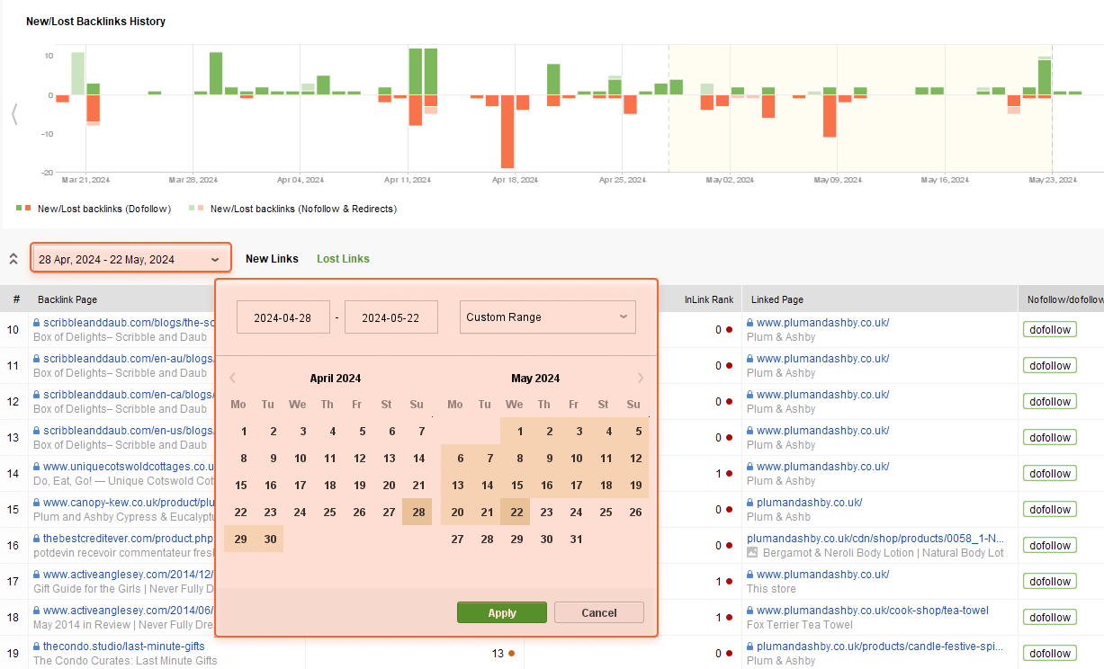Click dofollow tag in row 10
1104x669 pixels.
click(1050, 330)
